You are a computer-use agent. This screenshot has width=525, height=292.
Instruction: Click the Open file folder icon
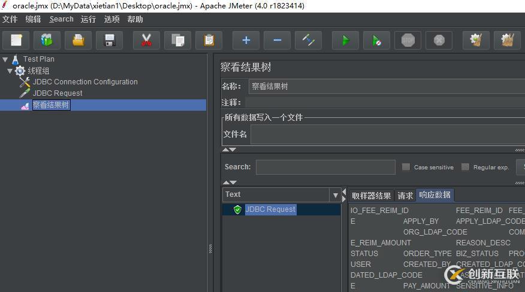coord(78,41)
